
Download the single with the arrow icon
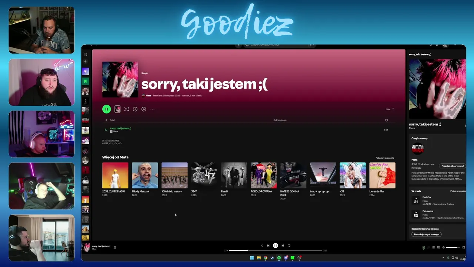point(144,109)
